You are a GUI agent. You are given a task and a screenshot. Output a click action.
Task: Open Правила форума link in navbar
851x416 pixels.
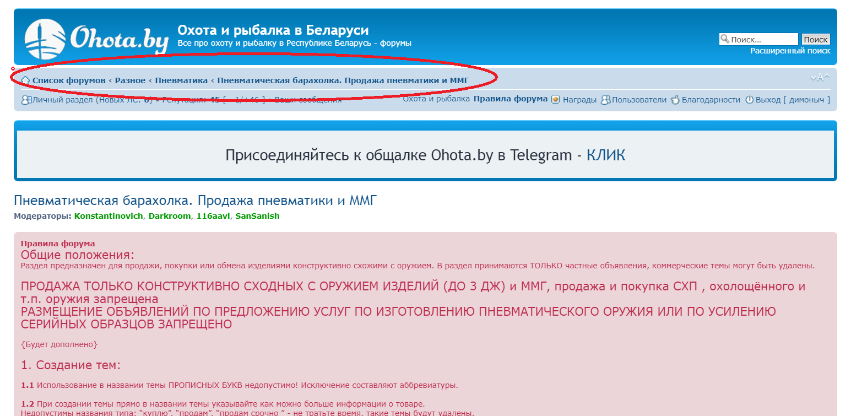pyautogui.click(x=510, y=99)
